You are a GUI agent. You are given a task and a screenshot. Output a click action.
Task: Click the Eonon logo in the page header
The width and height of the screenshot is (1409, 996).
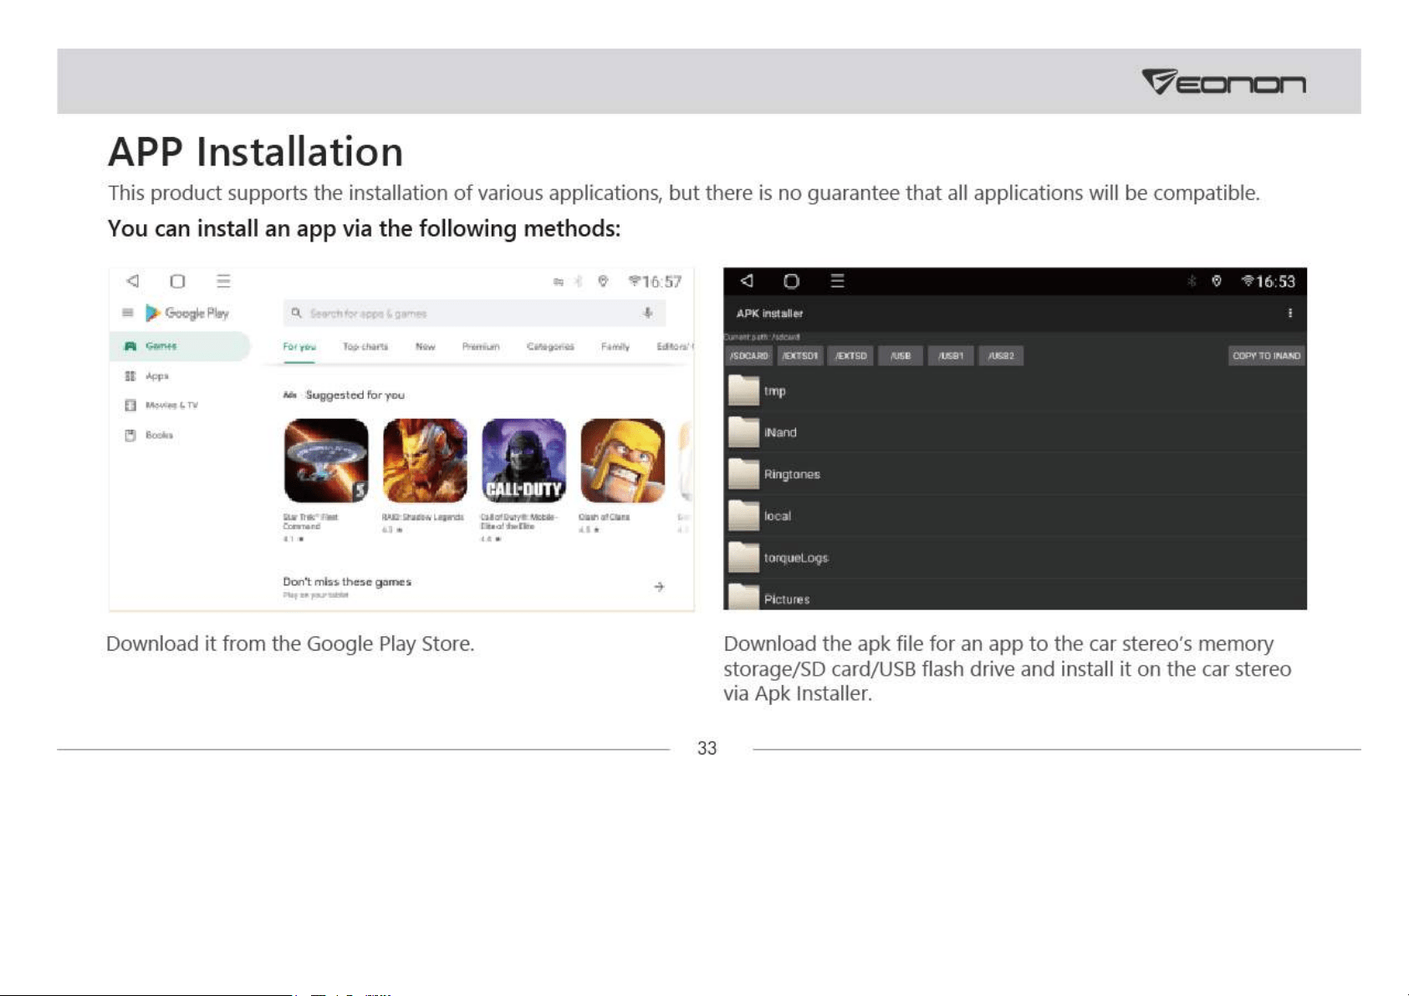pyautogui.click(x=1223, y=82)
